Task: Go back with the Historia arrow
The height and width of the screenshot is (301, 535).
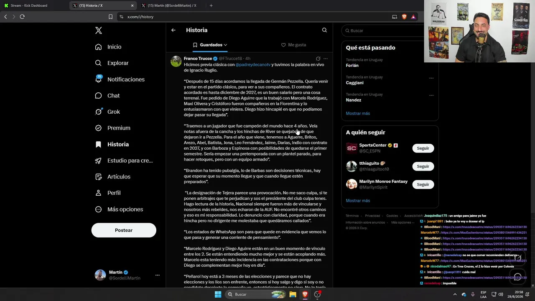Action: (173, 30)
